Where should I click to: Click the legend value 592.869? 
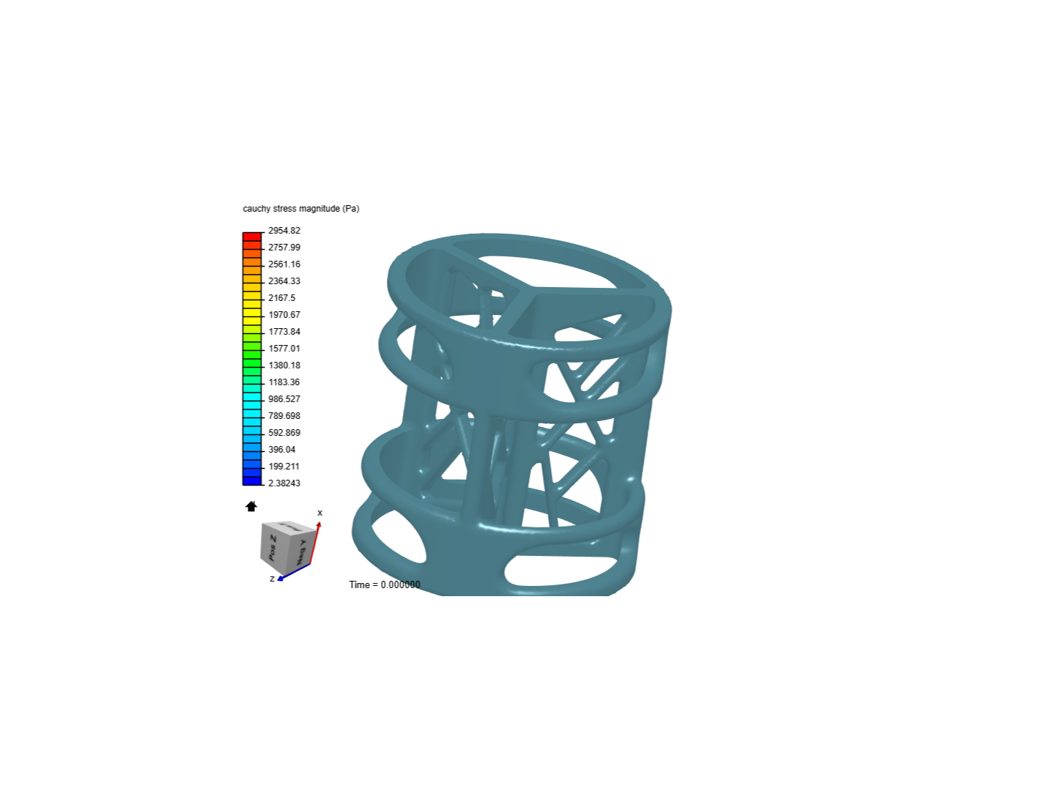[x=284, y=433]
